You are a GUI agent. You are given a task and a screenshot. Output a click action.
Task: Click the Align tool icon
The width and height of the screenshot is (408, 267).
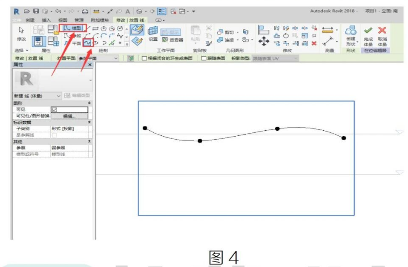(263, 30)
